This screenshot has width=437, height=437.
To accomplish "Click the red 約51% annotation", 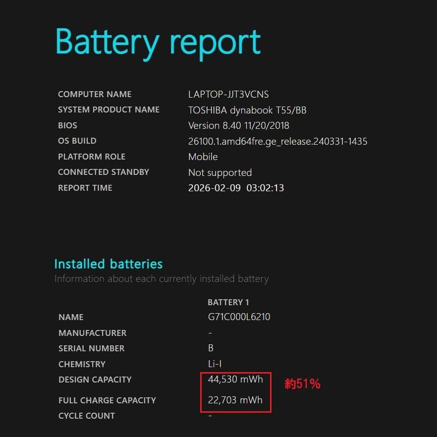I will pos(302,384).
